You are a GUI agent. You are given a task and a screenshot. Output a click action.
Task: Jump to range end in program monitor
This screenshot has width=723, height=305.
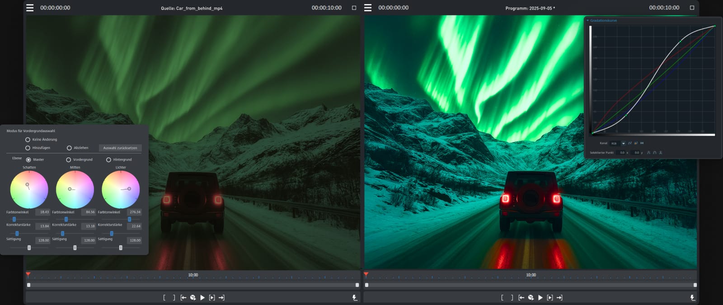click(559, 298)
